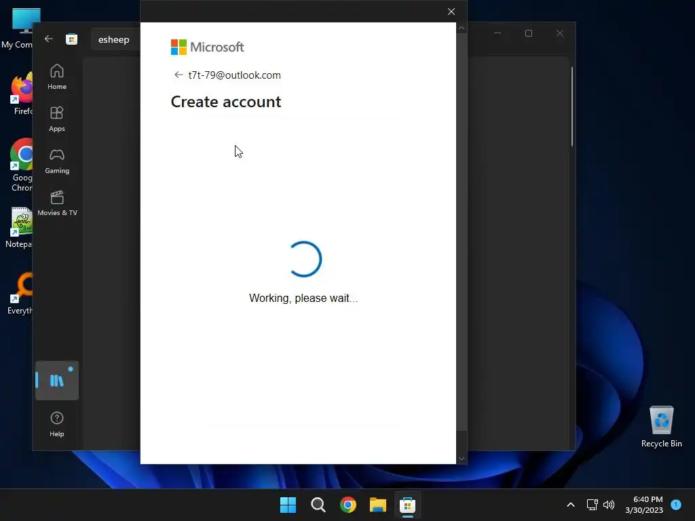
Task: Open the Gaming section in Store sidebar
Action: [x=57, y=161]
